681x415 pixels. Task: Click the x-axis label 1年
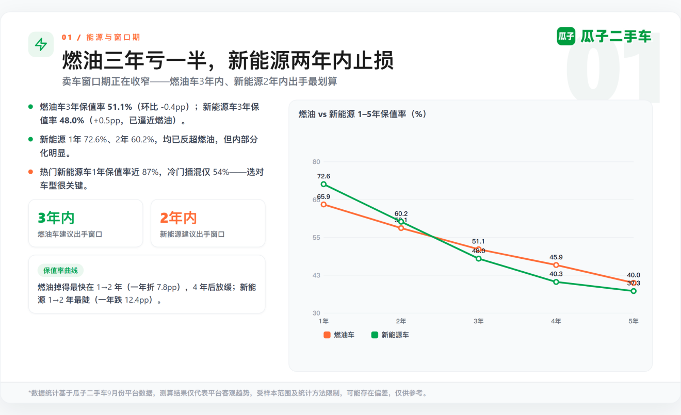[x=323, y=321]
